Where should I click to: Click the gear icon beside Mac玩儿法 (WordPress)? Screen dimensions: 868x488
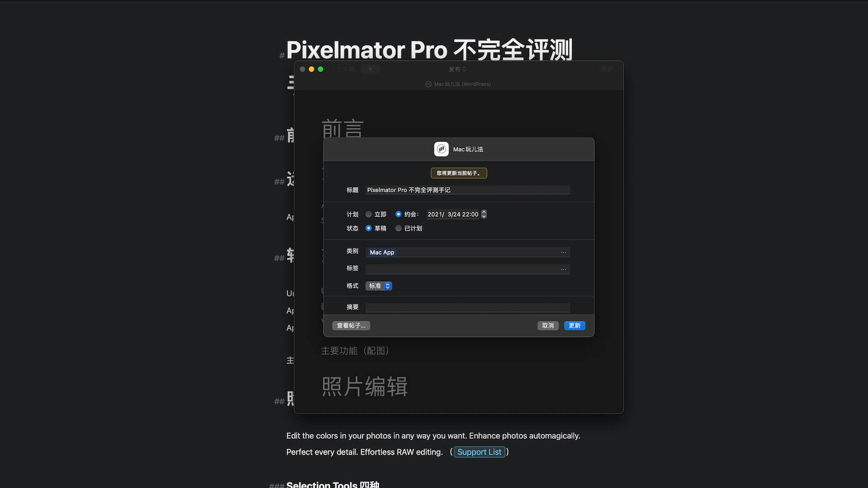point(429,84)
